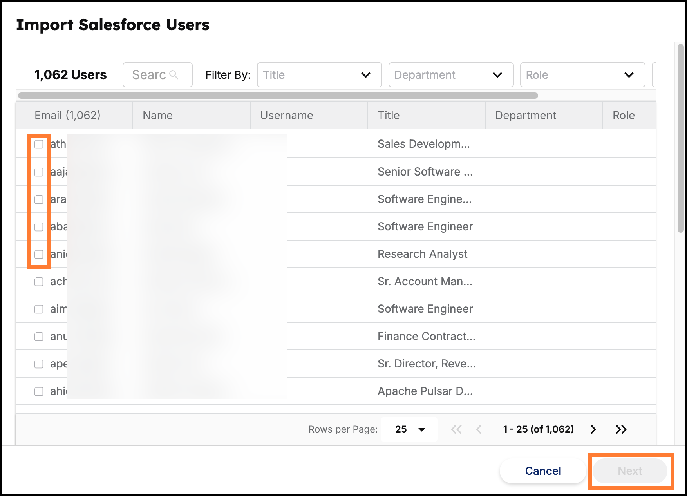Click the 1 - 25 (of 1,062) page indicator

coord(538,429)
